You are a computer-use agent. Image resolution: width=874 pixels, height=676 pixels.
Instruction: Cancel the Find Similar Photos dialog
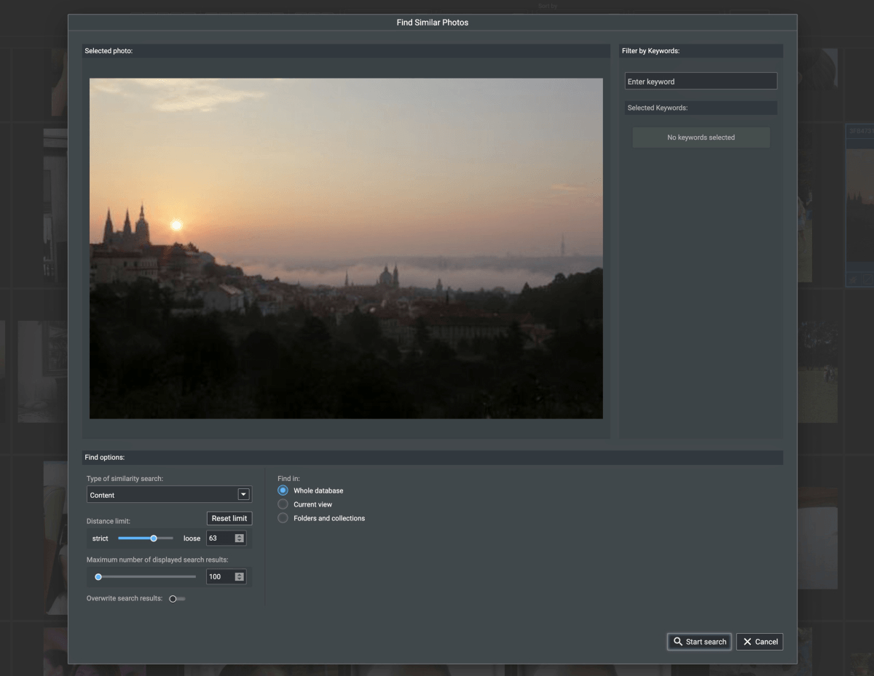pyautogui.click(x=760, y=642)
